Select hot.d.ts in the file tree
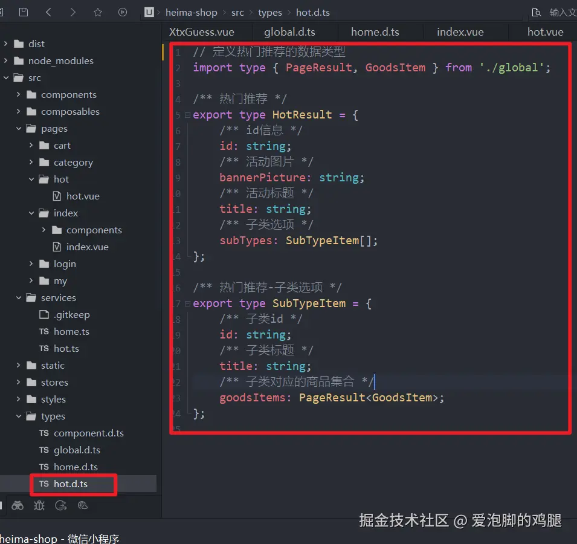The image size is (577, 544). pyautogui.click(x=71, y=484)
